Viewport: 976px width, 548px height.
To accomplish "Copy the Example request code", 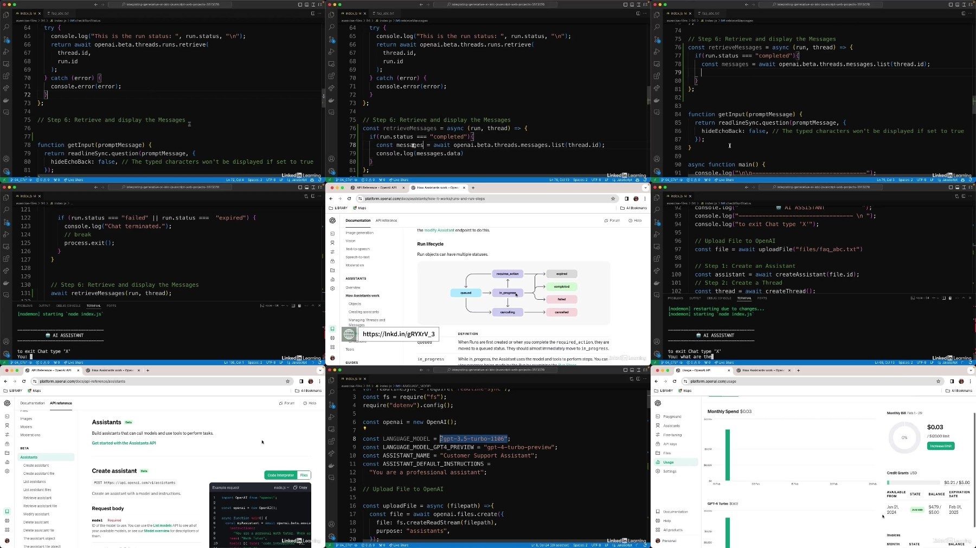I will point(300,487).
